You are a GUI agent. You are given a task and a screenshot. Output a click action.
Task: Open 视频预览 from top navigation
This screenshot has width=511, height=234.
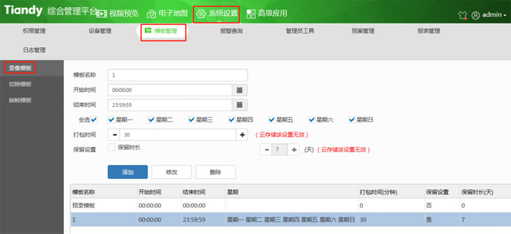[x=118, y=13]
